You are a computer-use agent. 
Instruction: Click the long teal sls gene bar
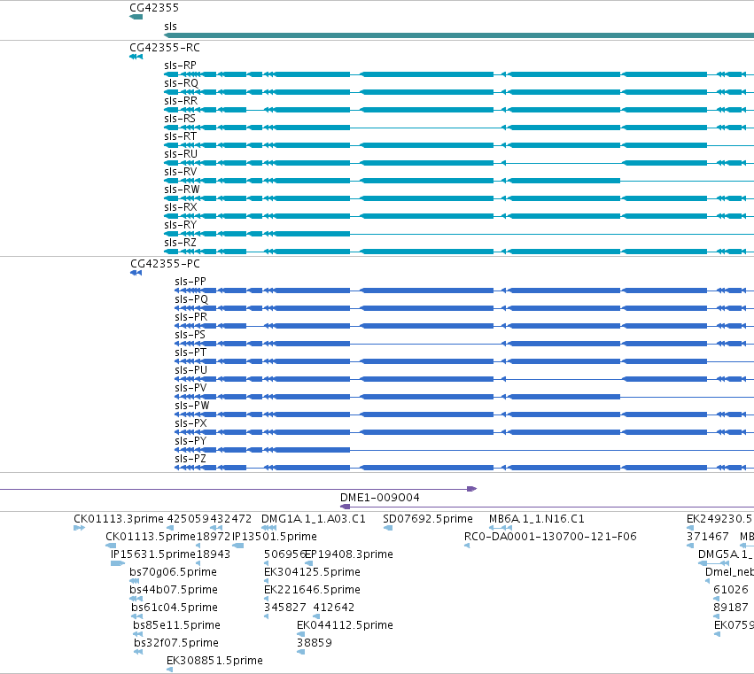[x=459, y=35]
